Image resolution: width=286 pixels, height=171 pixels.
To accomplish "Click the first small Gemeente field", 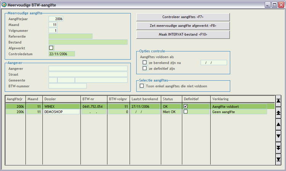I will click(53, 80).
